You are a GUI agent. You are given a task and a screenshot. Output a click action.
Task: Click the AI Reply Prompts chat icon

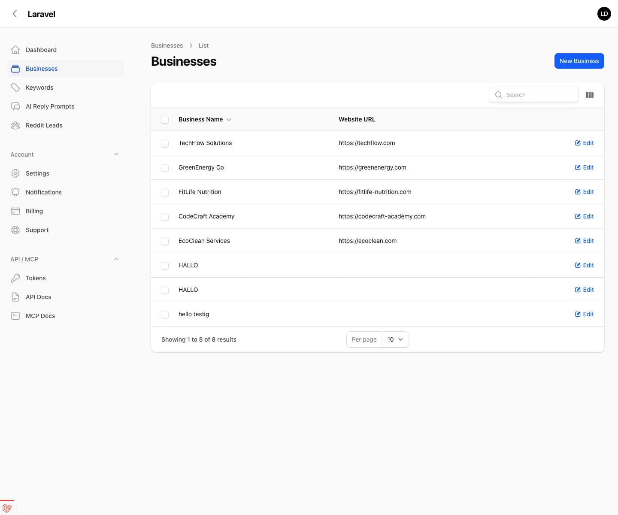point(15,106)
